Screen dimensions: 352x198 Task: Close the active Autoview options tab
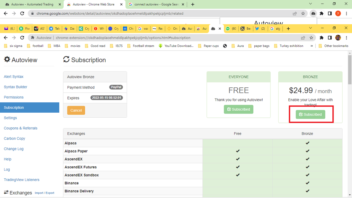(x=220, y=29)
